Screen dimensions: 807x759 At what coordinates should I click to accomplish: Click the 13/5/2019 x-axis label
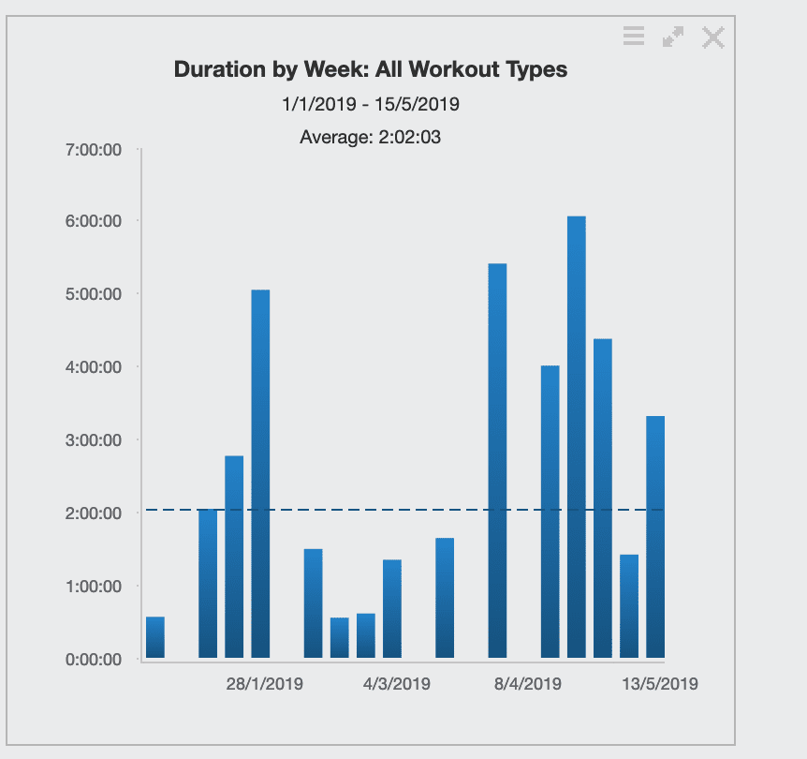coord(660,684)
